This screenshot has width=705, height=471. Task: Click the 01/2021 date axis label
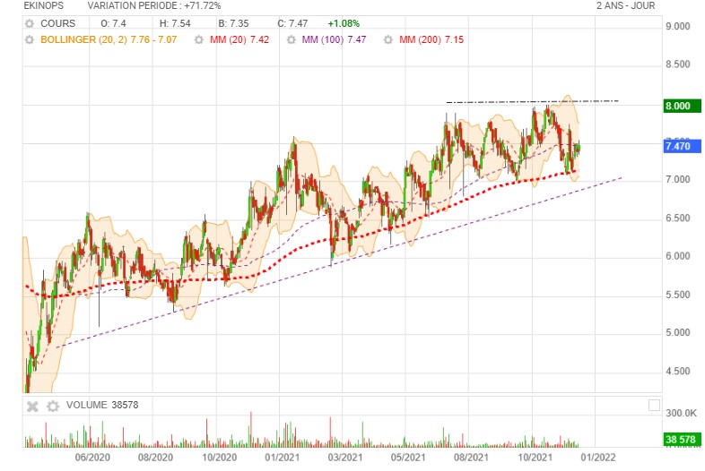[x=282, y=458]
